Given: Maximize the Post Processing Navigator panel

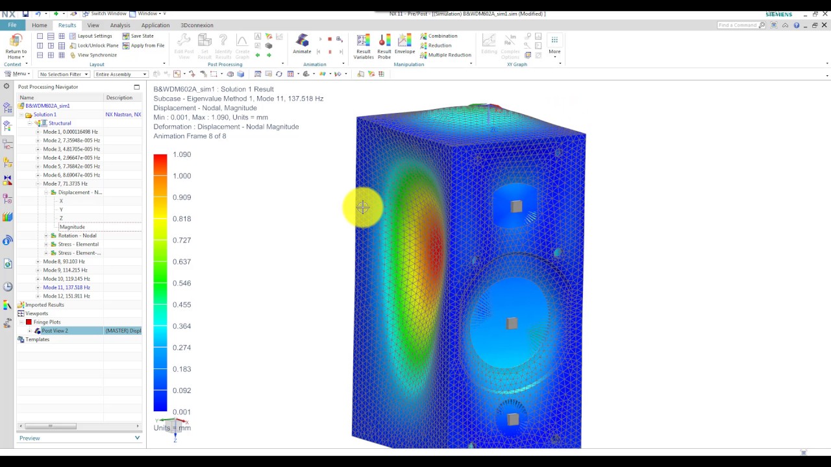Looking at the screenshot, I should 136,87.
